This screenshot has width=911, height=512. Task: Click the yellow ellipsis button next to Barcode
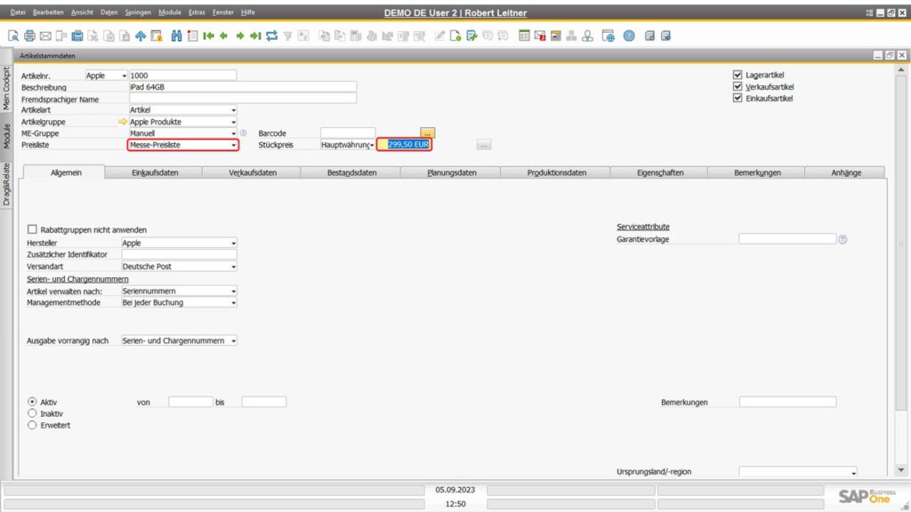pyautogui.click(x=427, y=133)
